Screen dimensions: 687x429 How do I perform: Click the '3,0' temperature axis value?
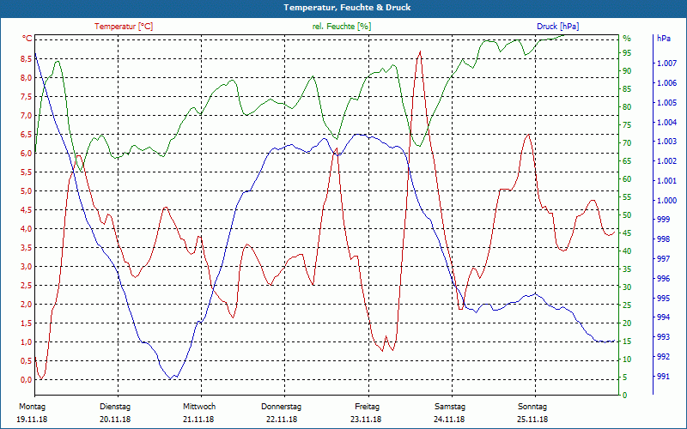click(26, 267)
